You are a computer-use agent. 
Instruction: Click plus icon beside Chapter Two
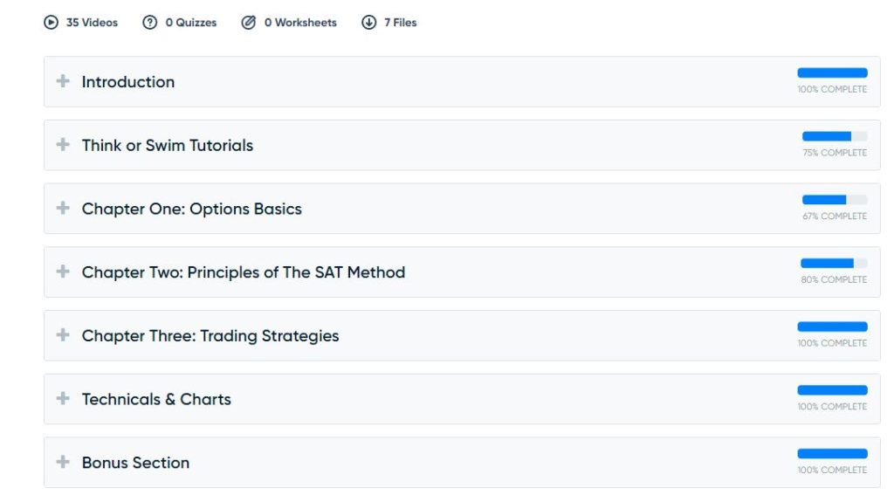[63, 272]
